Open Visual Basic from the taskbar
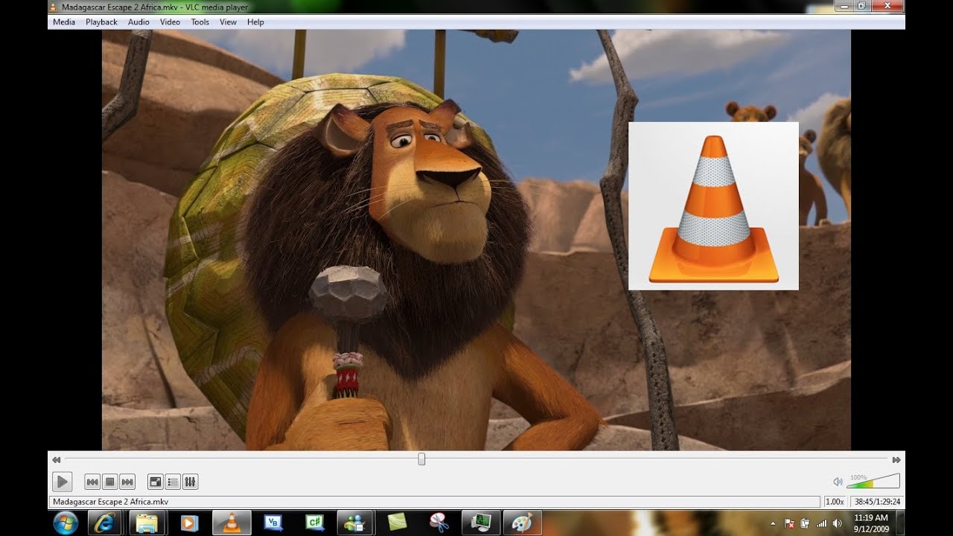953x536 pixels. (273, 523)
